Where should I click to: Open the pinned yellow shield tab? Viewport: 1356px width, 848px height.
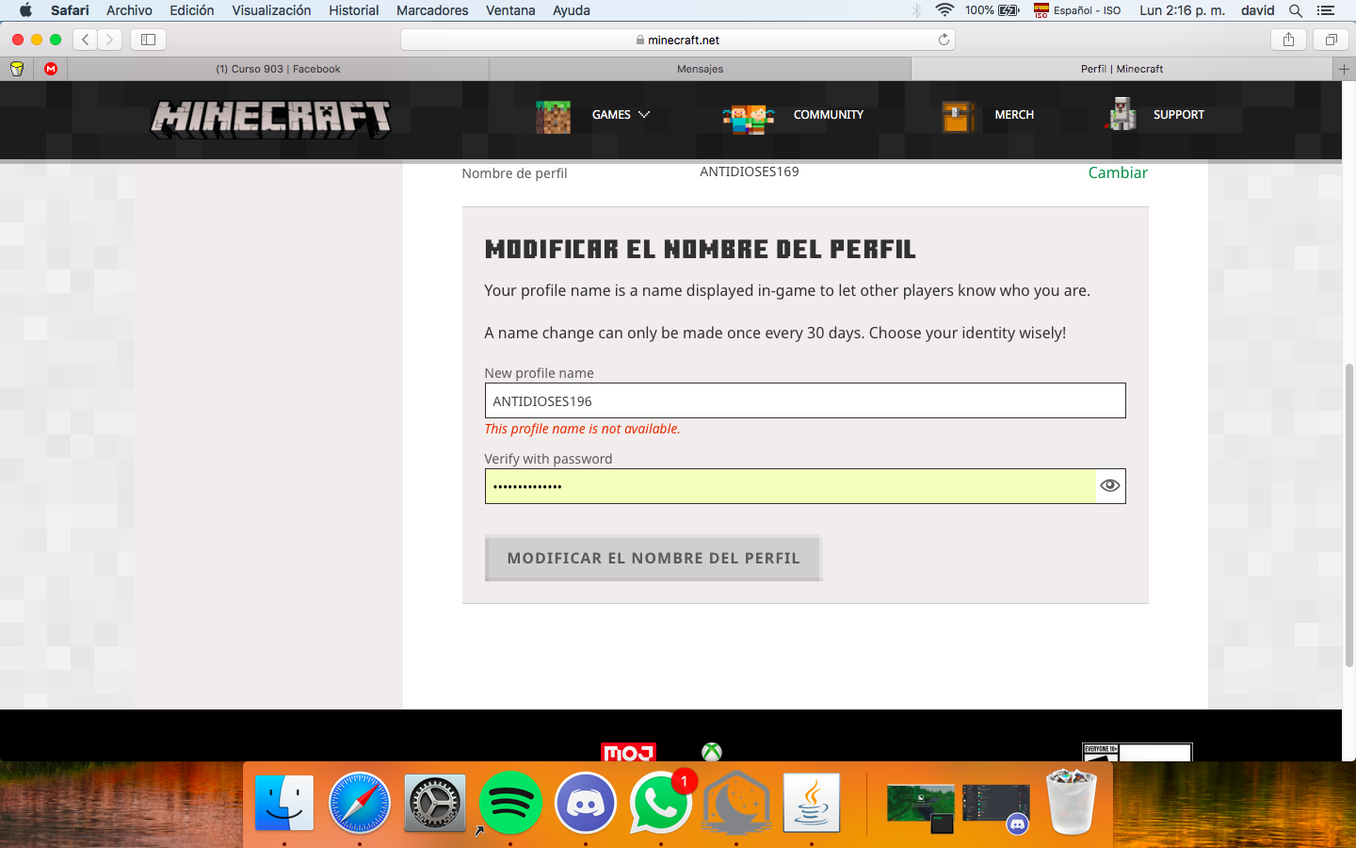(17, 69)
